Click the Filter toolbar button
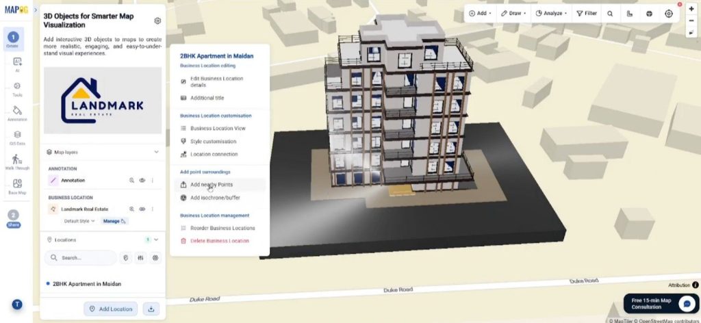This screenshot has width=701, height=323. pos(587,14)
